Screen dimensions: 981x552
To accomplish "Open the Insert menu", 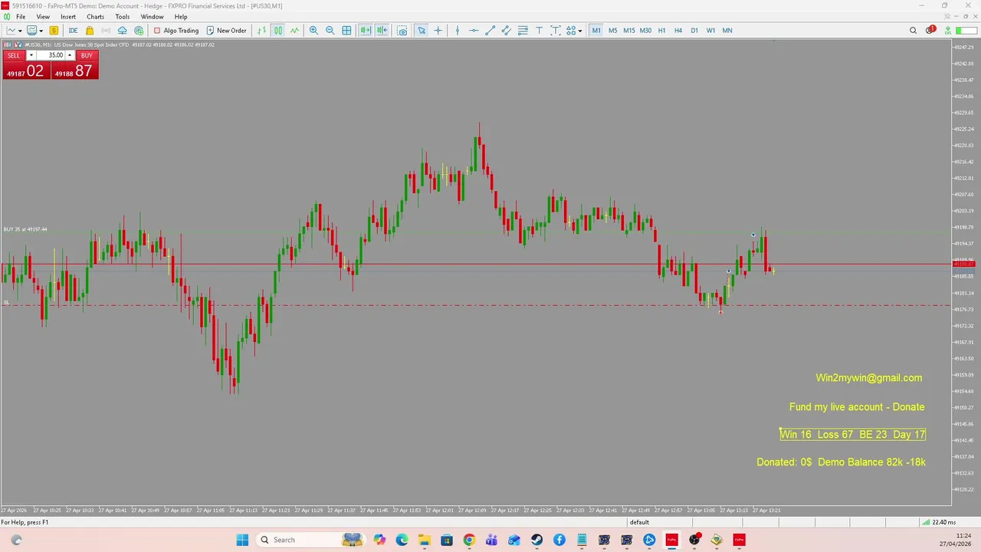I will coord(68,17).
